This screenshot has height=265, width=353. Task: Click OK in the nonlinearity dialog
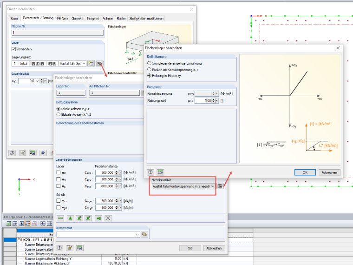pyautogui.click(x=305, y=172)
